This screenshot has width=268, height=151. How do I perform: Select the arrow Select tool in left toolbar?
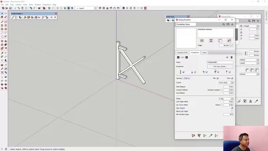[2, 13]
